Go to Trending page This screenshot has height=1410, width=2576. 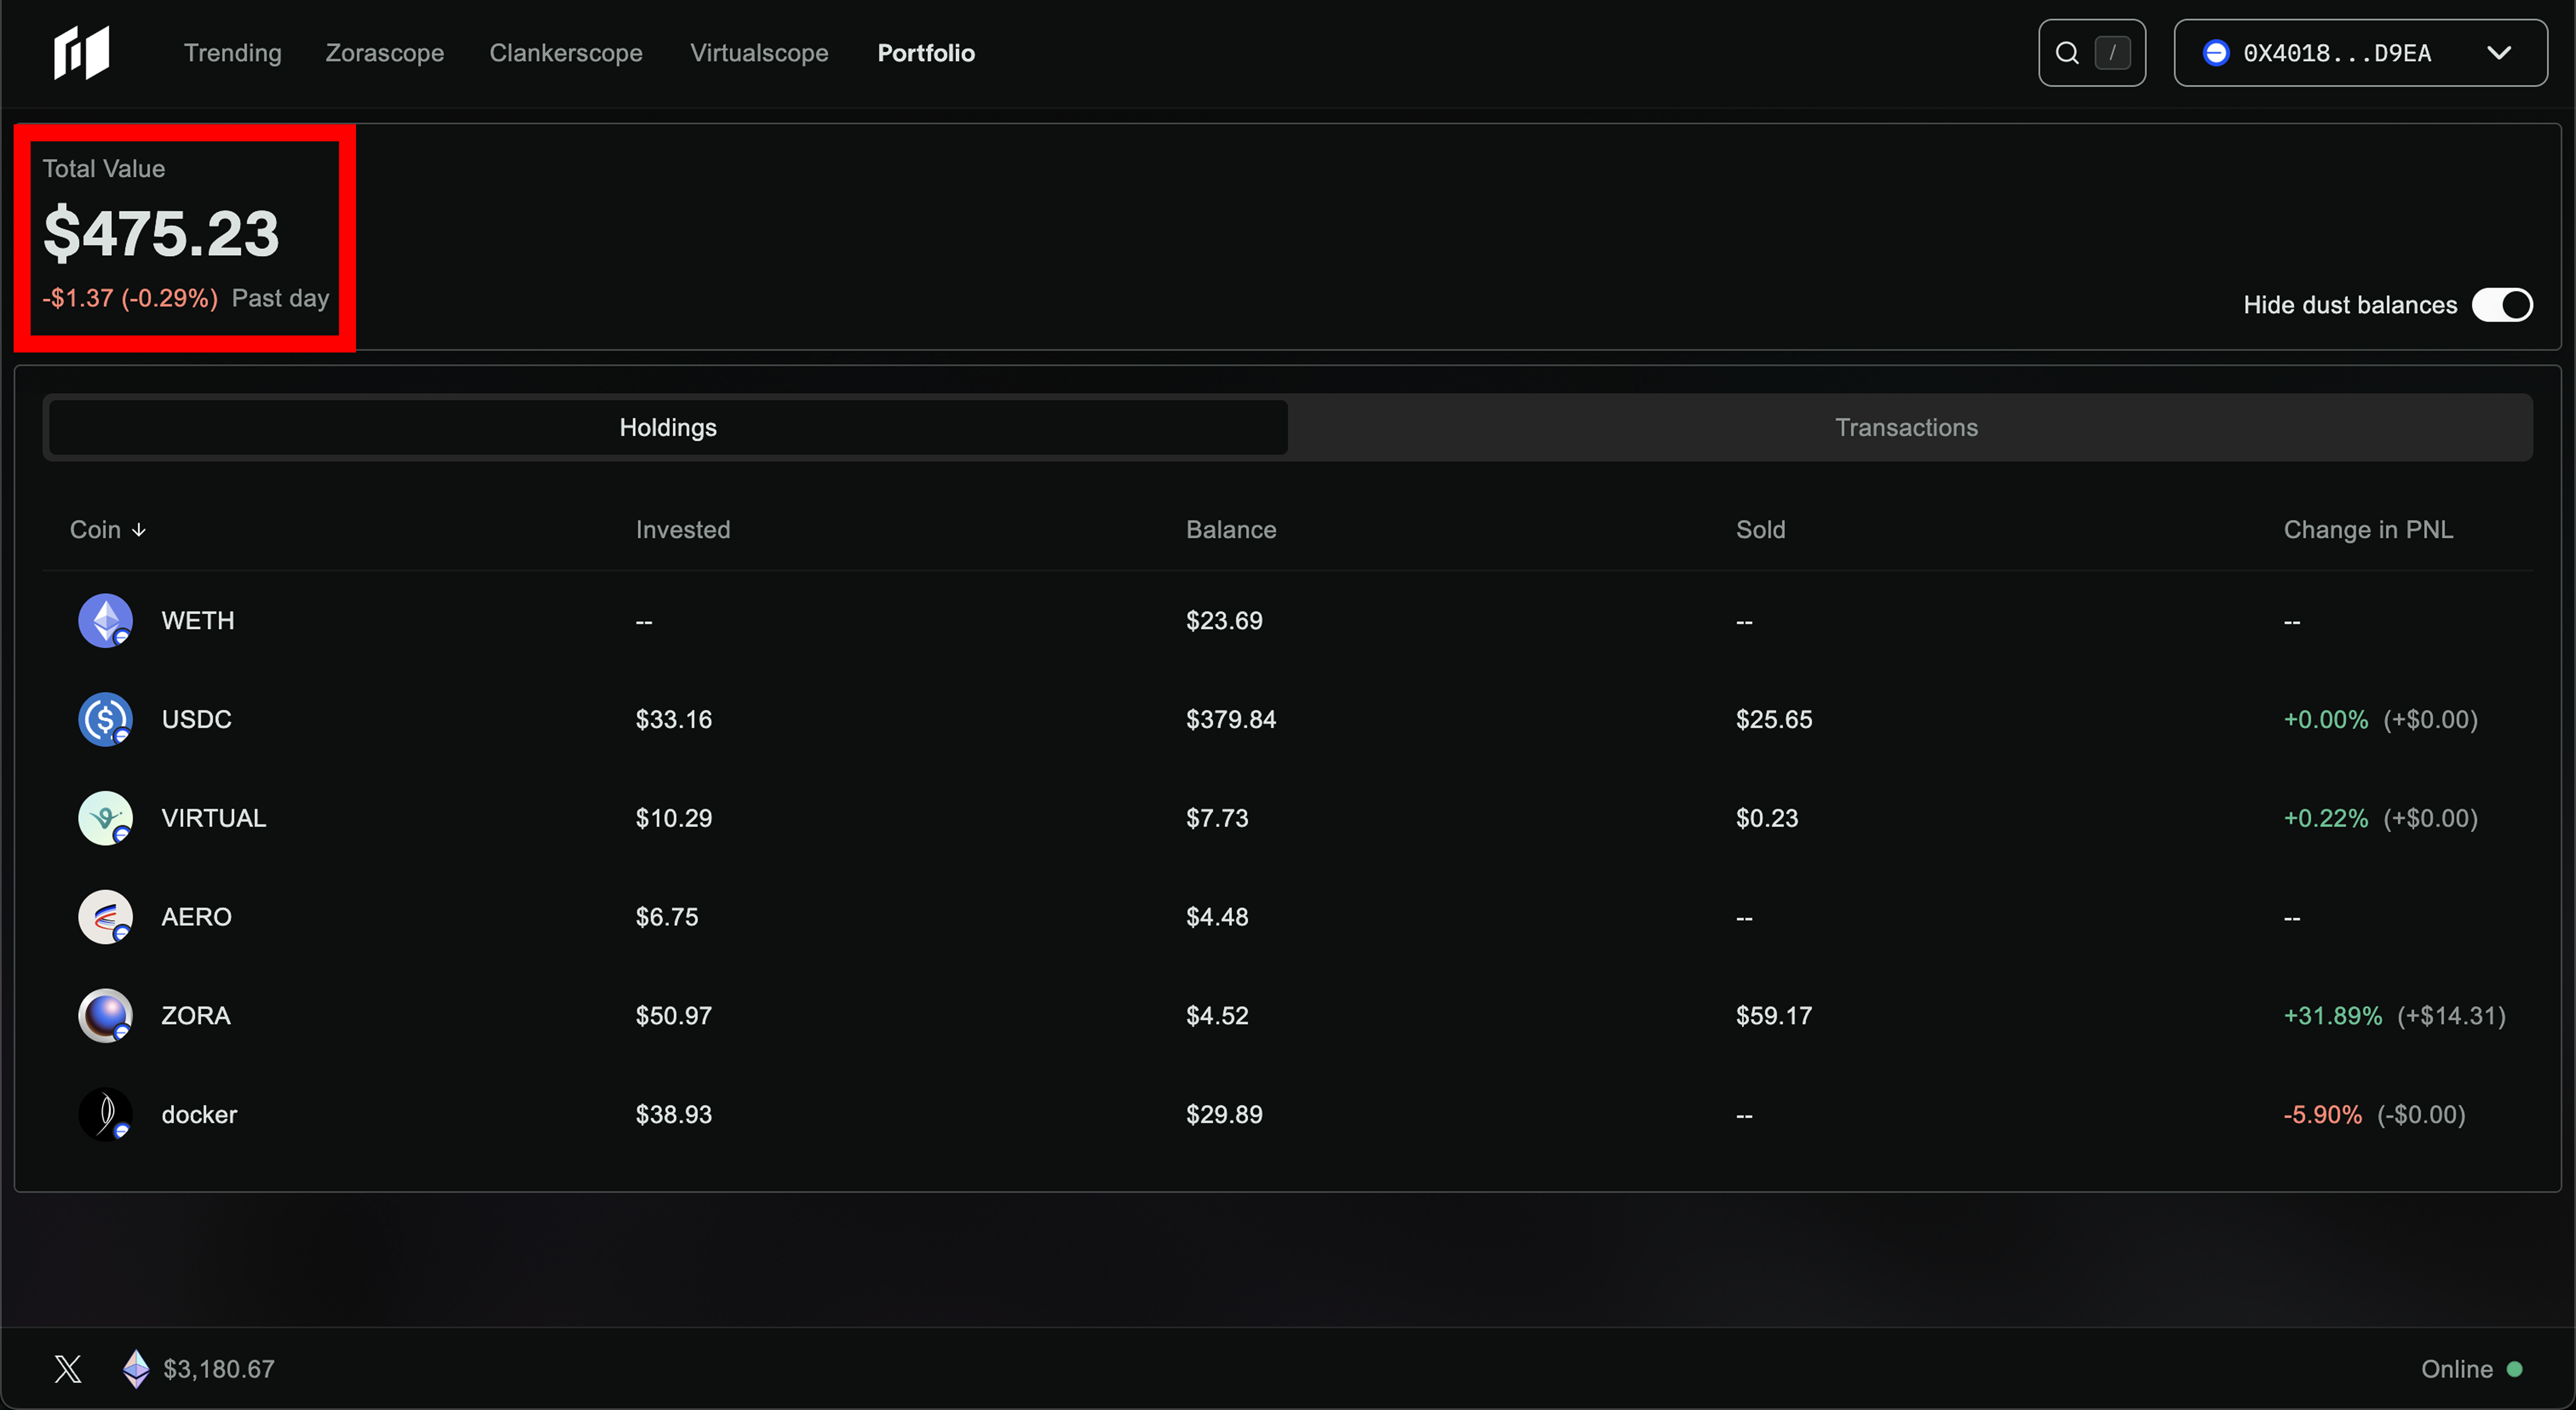(232, 53)
